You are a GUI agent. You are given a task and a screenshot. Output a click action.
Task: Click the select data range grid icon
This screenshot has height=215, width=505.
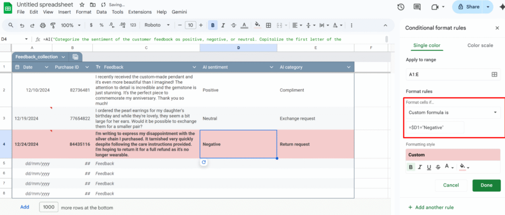(494, 74)
